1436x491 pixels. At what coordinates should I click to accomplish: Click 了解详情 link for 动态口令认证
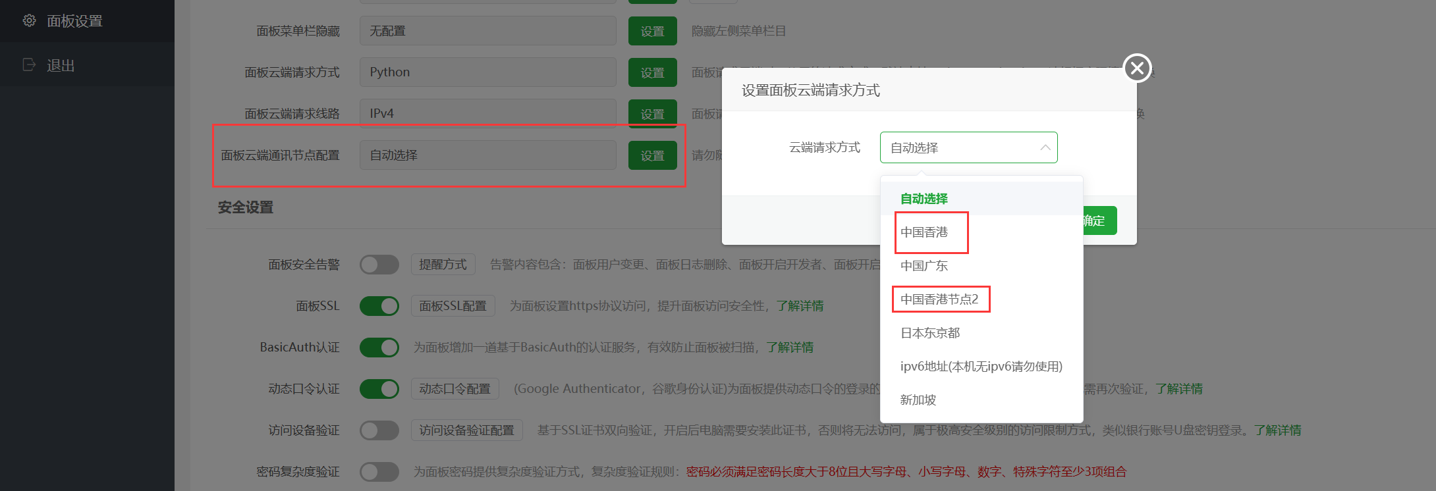tap(1179, 389)
